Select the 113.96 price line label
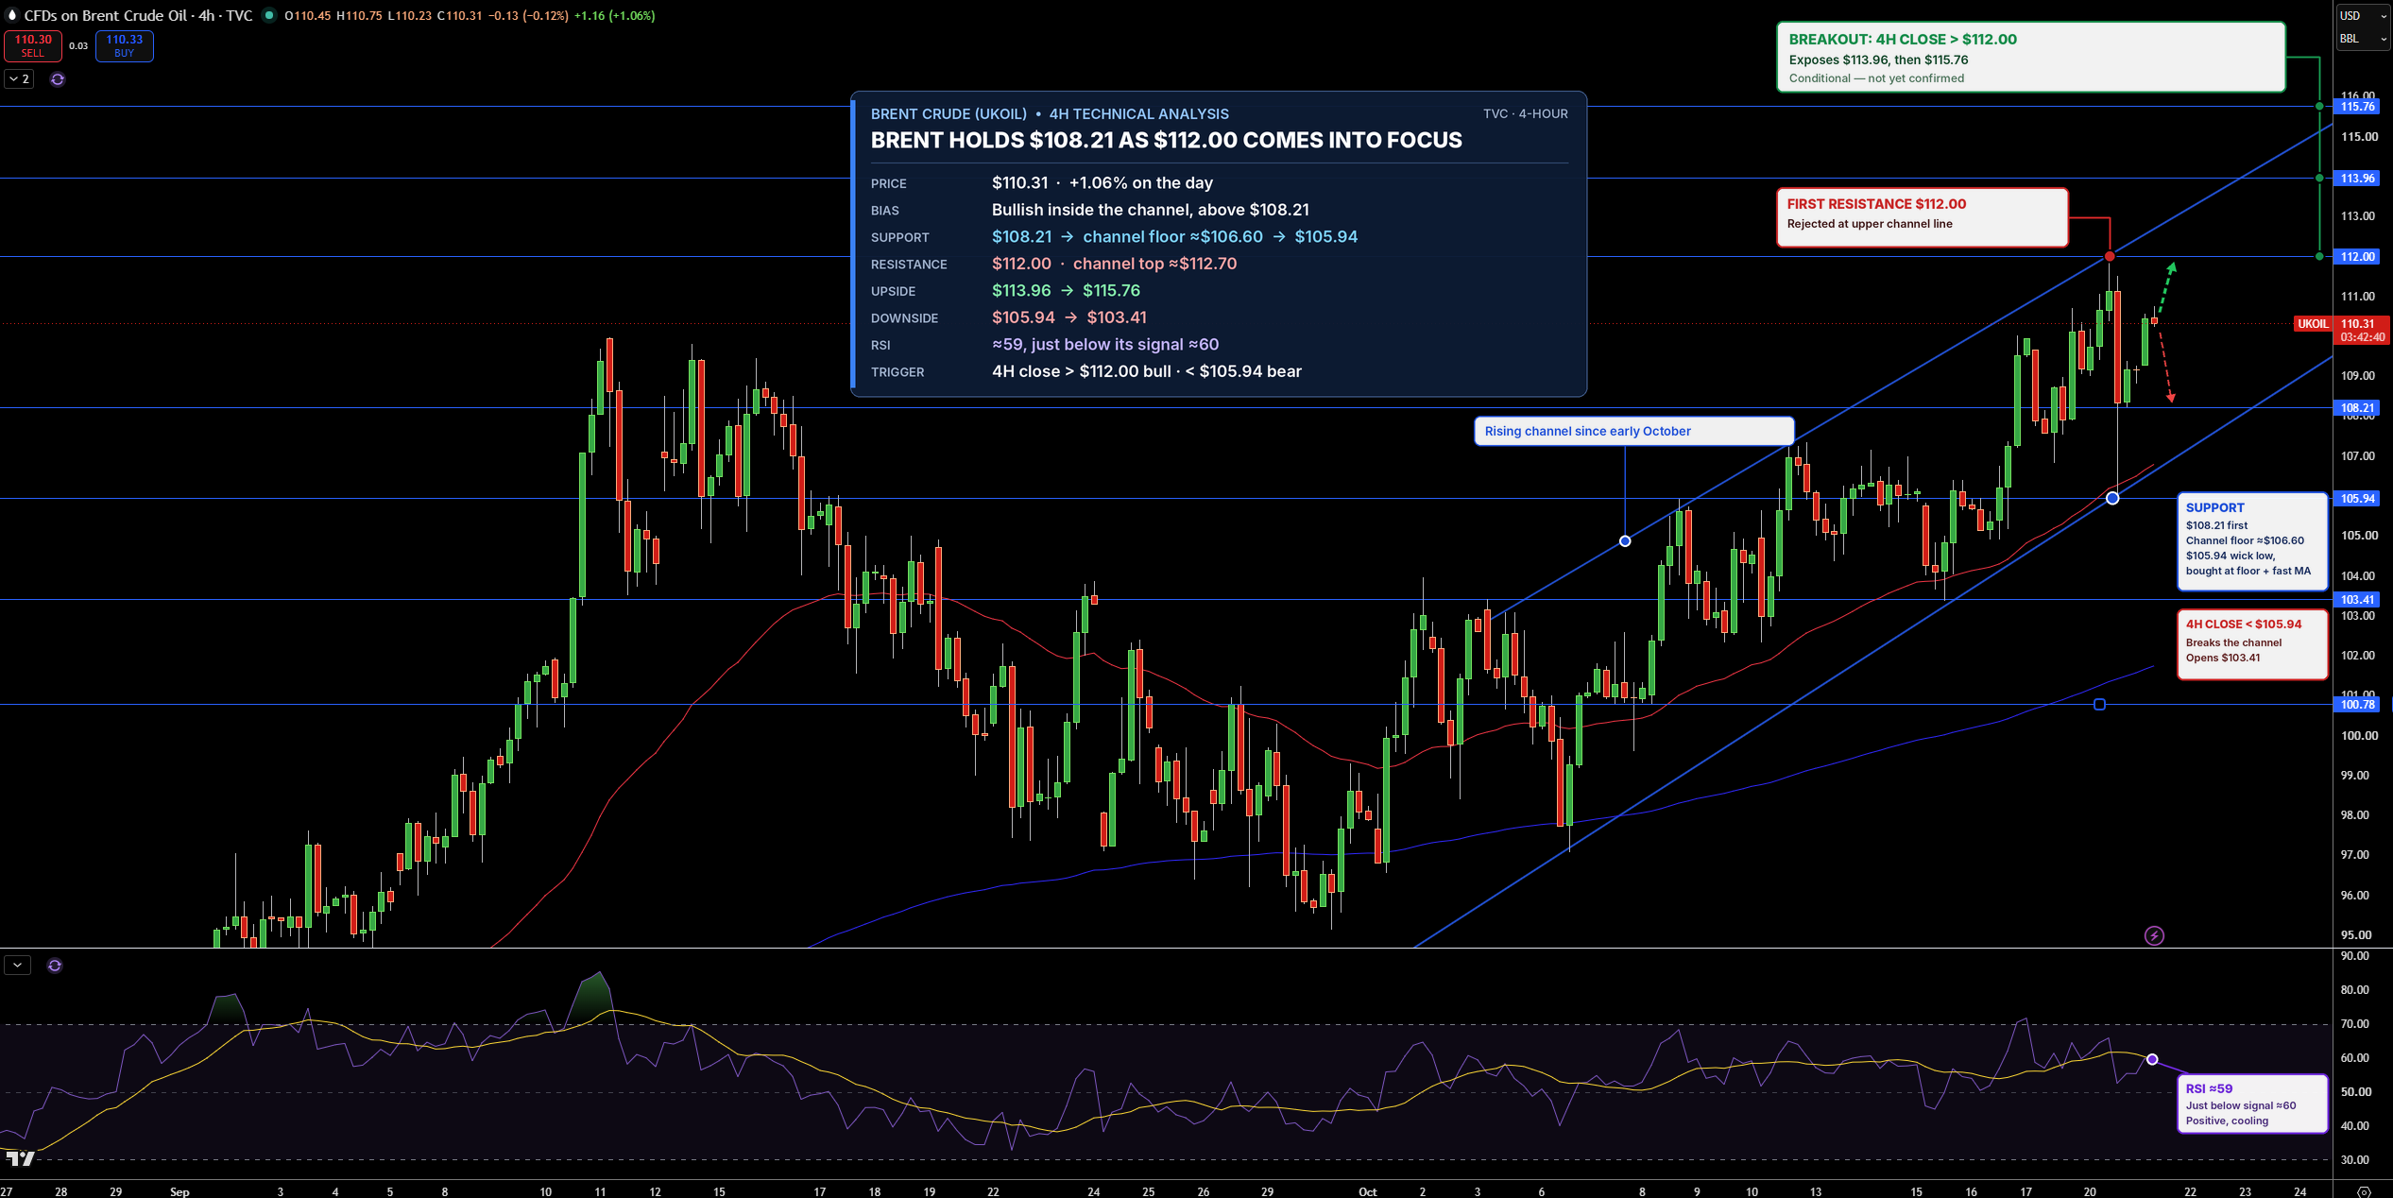2393x1198 pixels. (x=2358, y=178)
